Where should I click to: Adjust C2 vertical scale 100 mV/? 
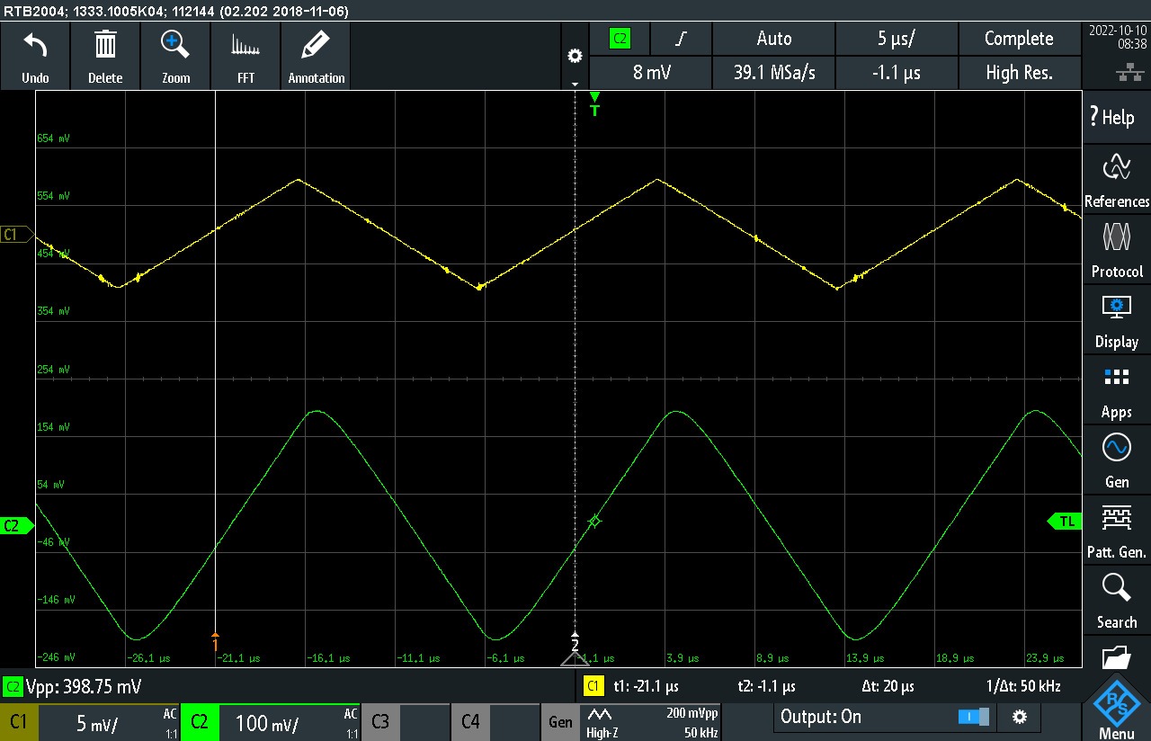tap(290, 723)
